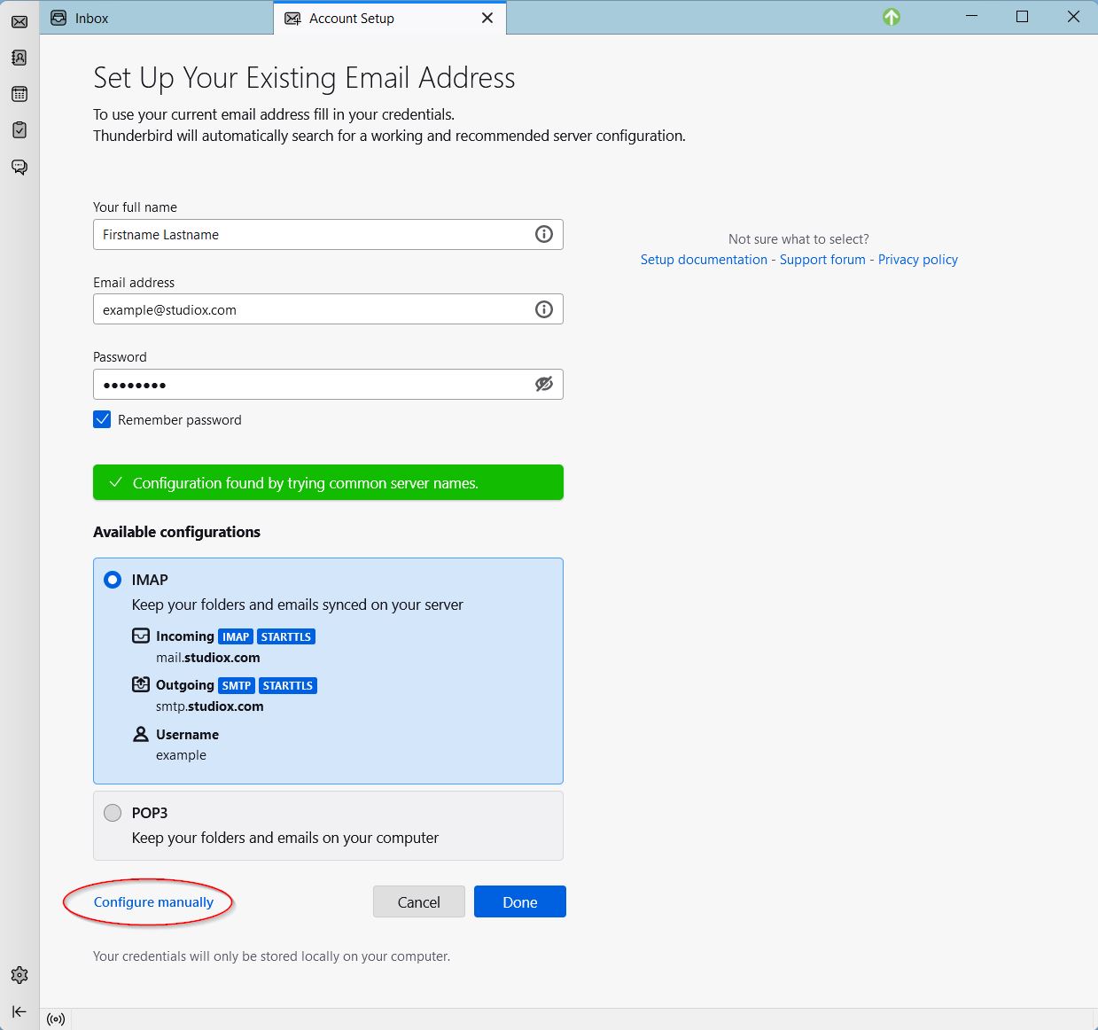Open the Calendar sidebar icon
This screenshot has height=1030, width=1098.
click(x=19, y=94)
